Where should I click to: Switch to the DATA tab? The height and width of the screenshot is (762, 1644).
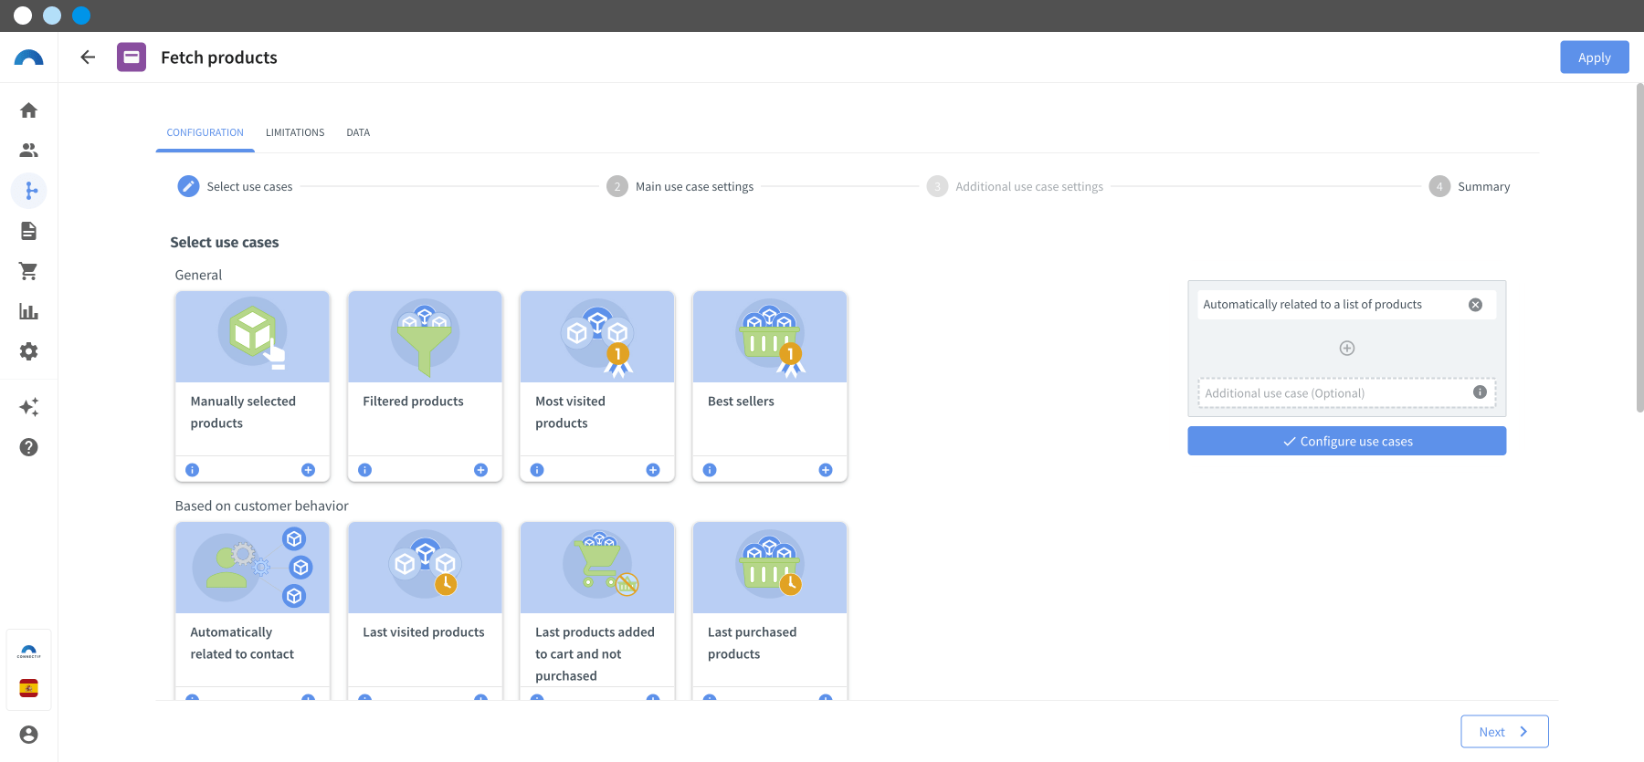(358, 132)
